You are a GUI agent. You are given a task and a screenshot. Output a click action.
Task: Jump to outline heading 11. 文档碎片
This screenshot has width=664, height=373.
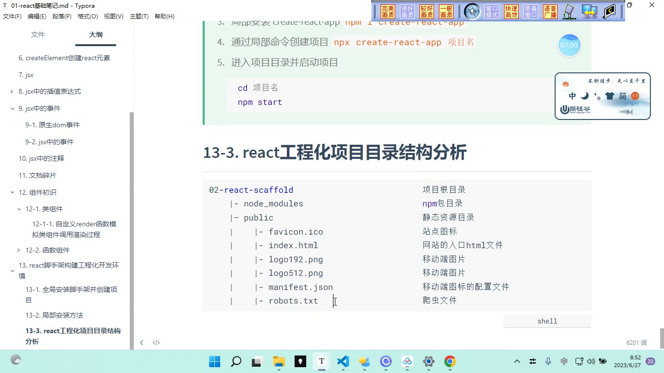pyautogui.click(x=37, y=175)
